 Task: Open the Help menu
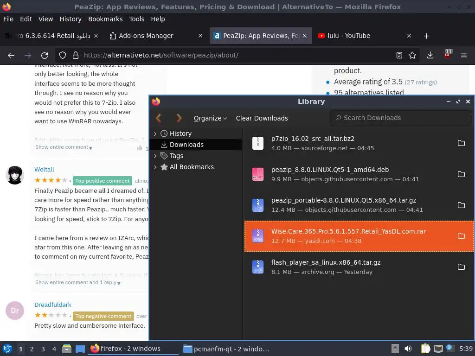point(158,19)
